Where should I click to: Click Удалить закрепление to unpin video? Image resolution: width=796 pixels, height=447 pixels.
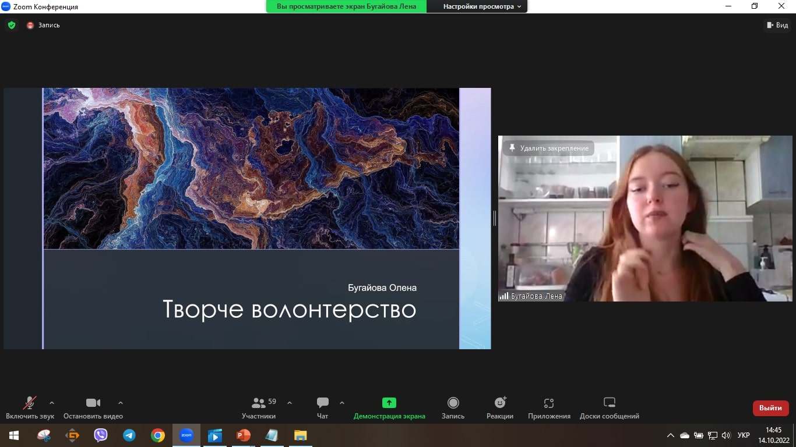pos(548,148)
